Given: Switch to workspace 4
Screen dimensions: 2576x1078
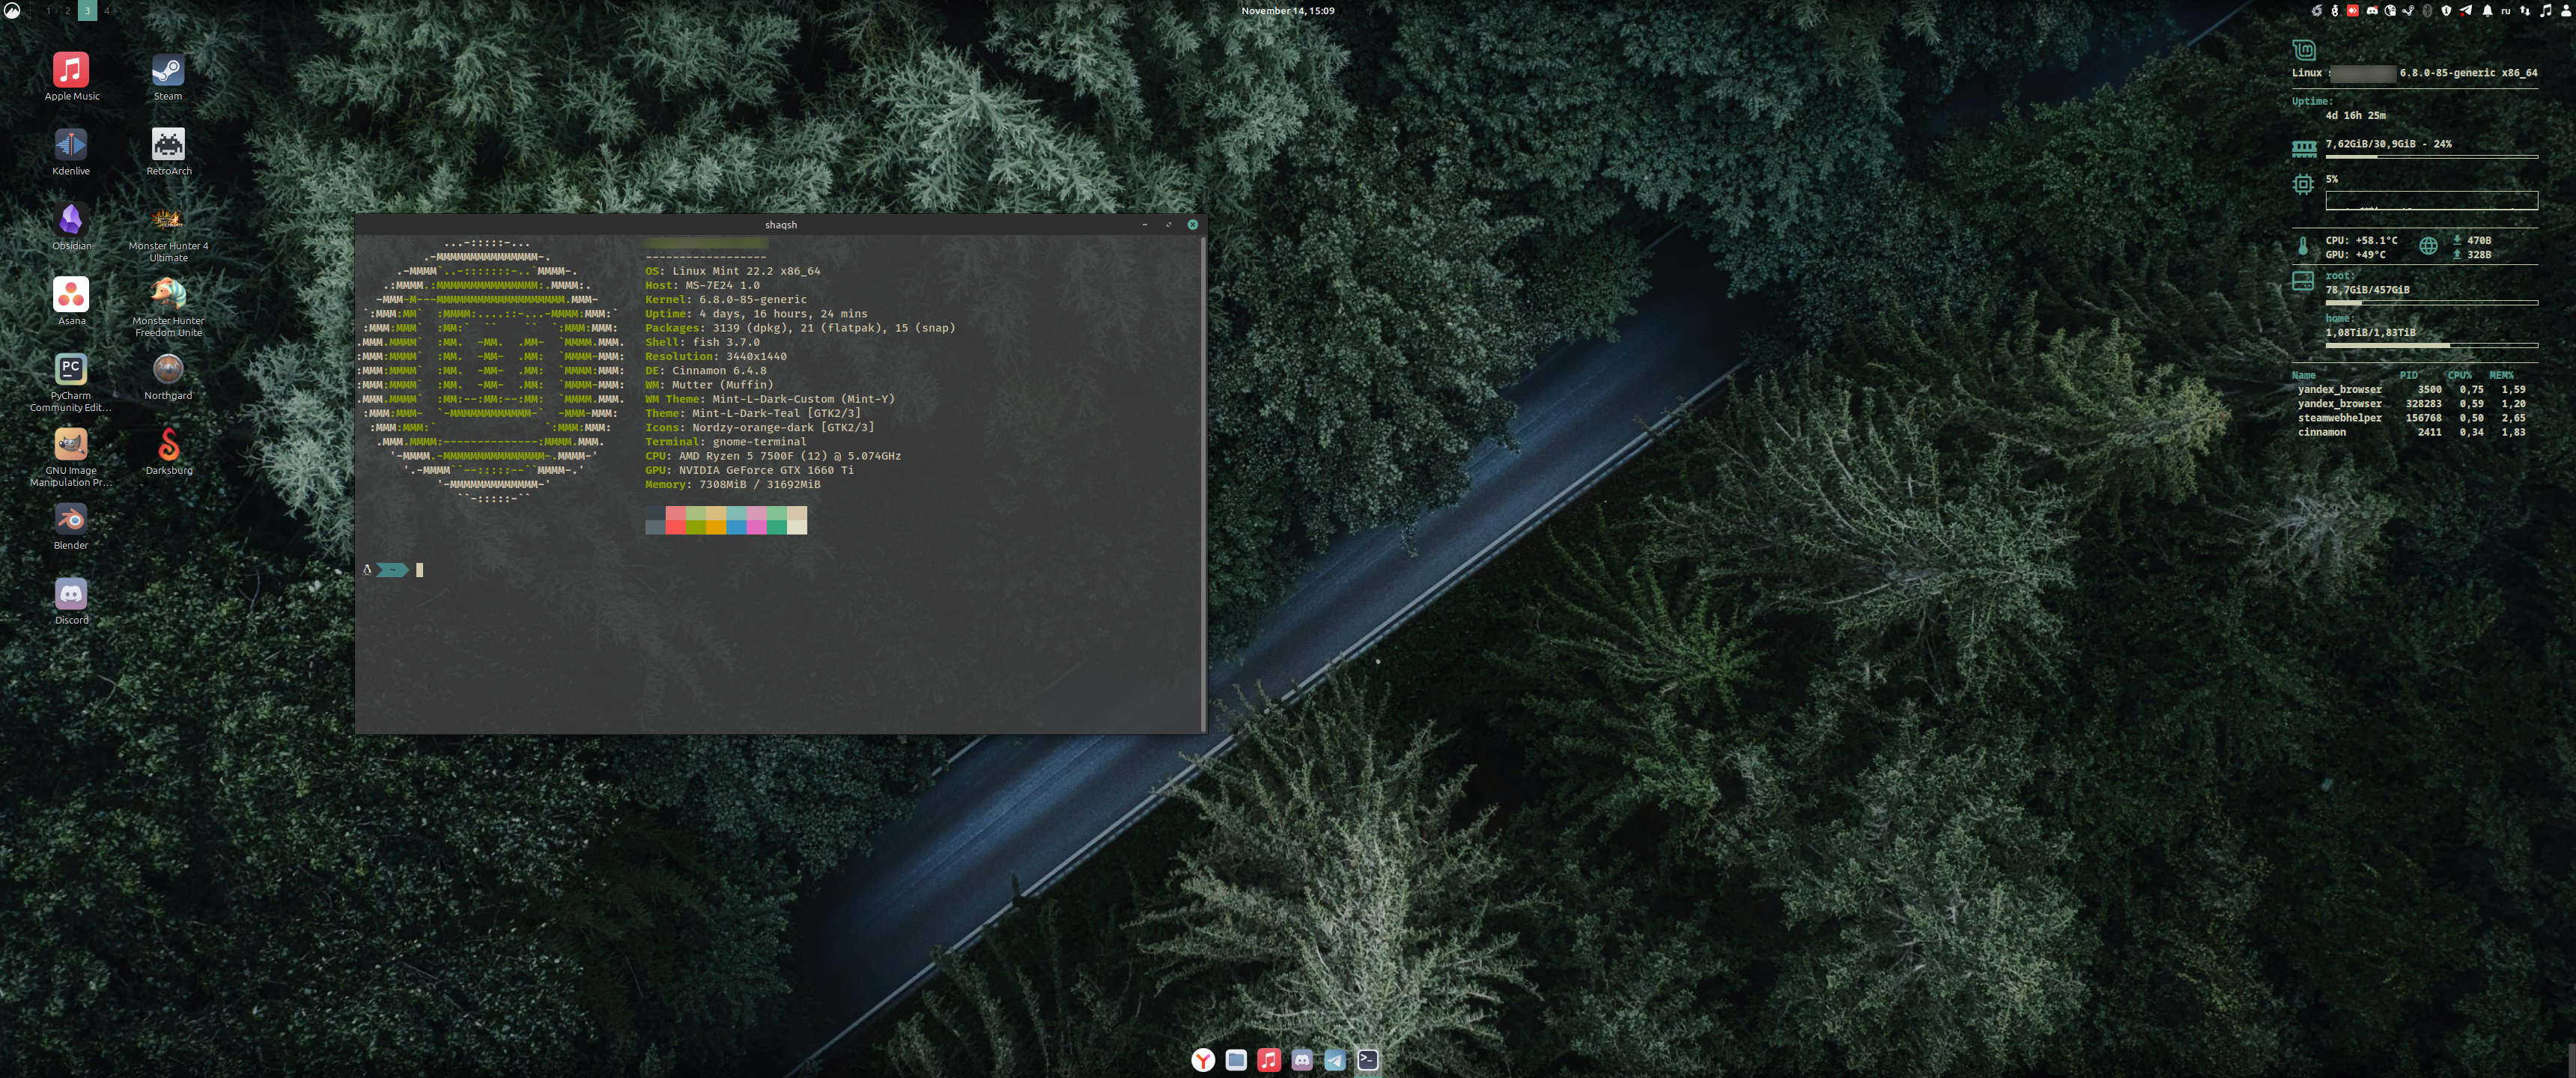Looking at the screenshot, I should click(x=107, y=11).
